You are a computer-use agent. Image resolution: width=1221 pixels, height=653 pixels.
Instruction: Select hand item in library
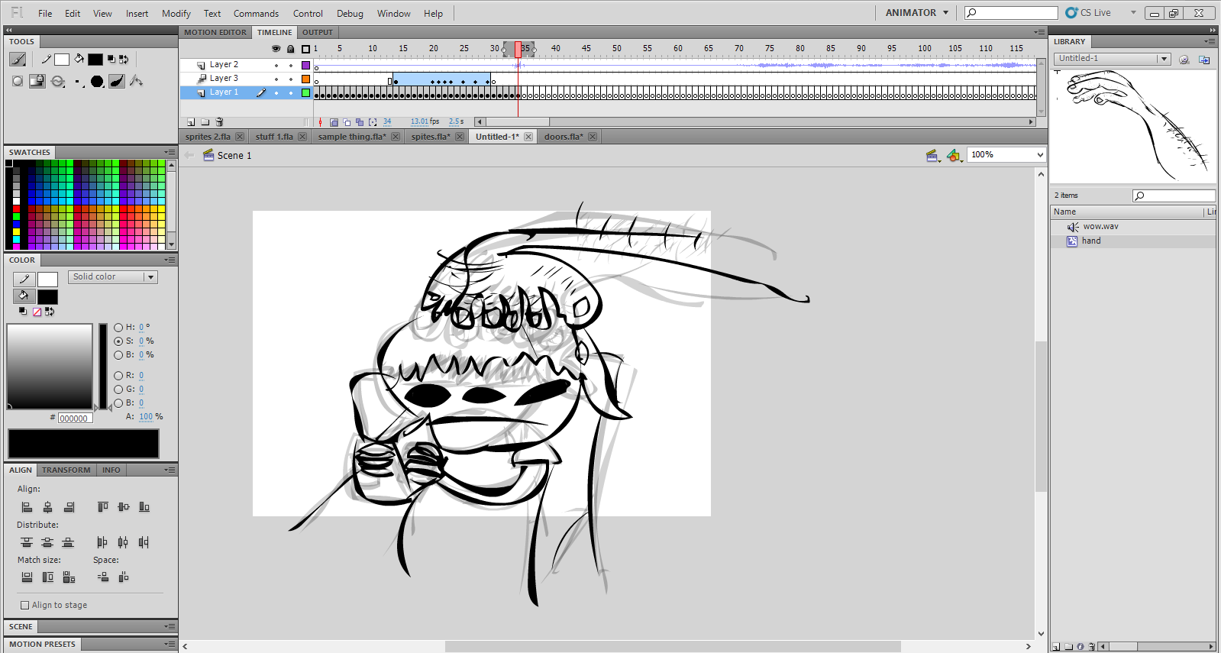[x=1091, y=241]
